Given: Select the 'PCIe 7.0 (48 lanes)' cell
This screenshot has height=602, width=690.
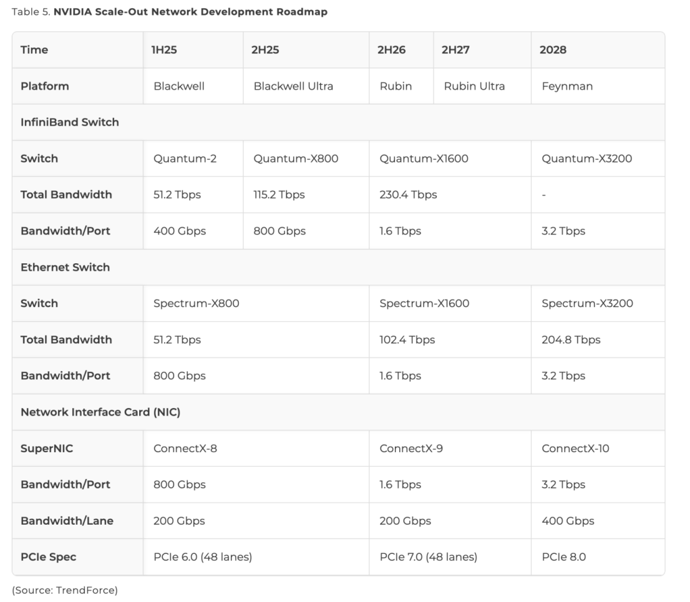Looking at the screenshot, I should pos(428,556).
